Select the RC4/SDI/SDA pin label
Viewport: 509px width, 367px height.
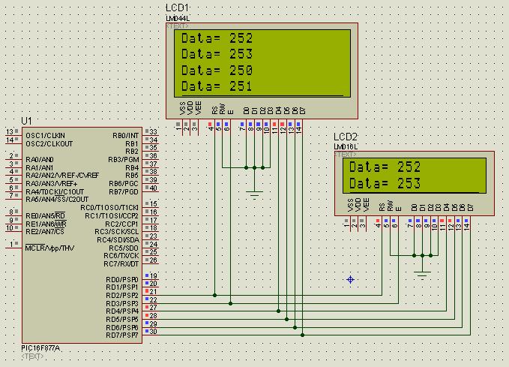(x=118, y=240)
